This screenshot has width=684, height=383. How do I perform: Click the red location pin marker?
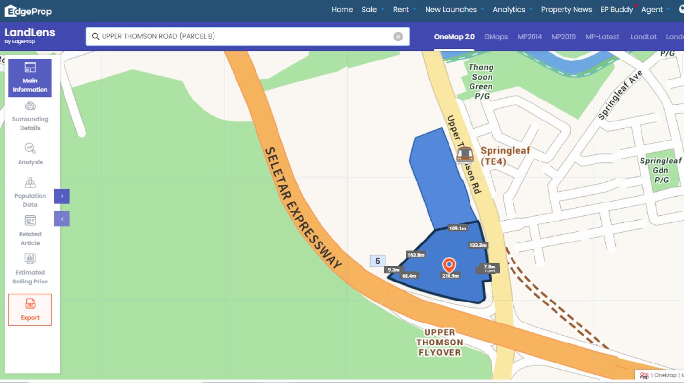point(449,265)
